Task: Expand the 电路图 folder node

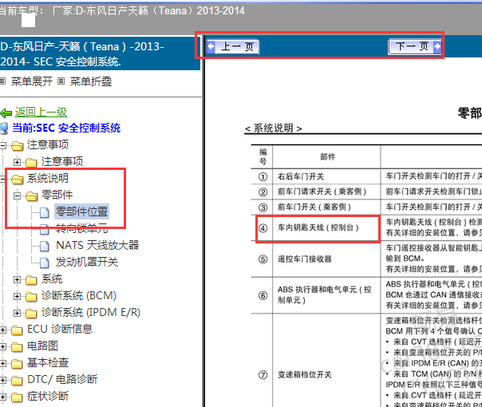Action: [2, 346]
